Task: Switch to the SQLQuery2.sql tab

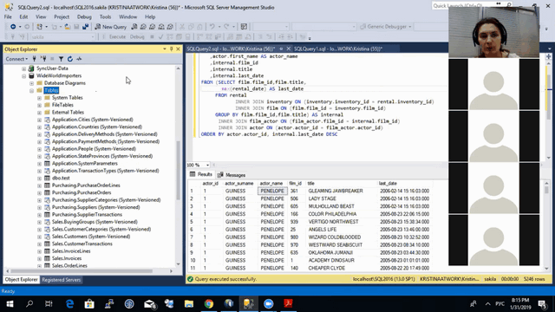Action: (231, 49)
